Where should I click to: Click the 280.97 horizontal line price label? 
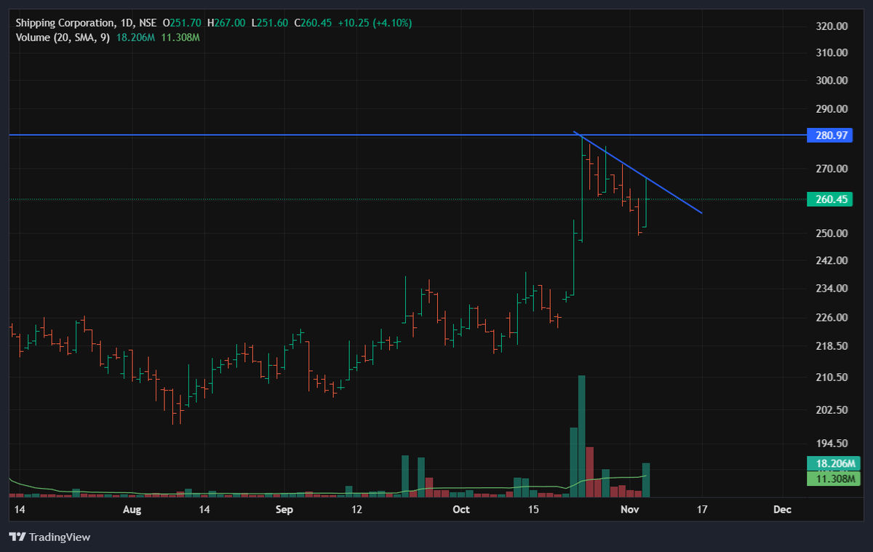829,135
